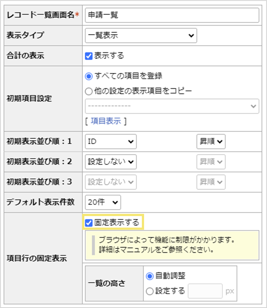Open the 表示タイプ dropdown showing 一覧表示
This screenshot has width=267, height=308.
tap(140, 36)
